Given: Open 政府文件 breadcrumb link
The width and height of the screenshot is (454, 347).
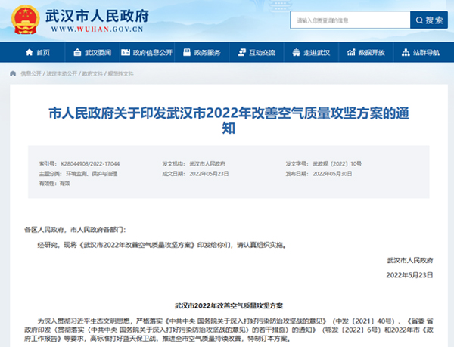Looking at the screenshot, I should point(92,74).
